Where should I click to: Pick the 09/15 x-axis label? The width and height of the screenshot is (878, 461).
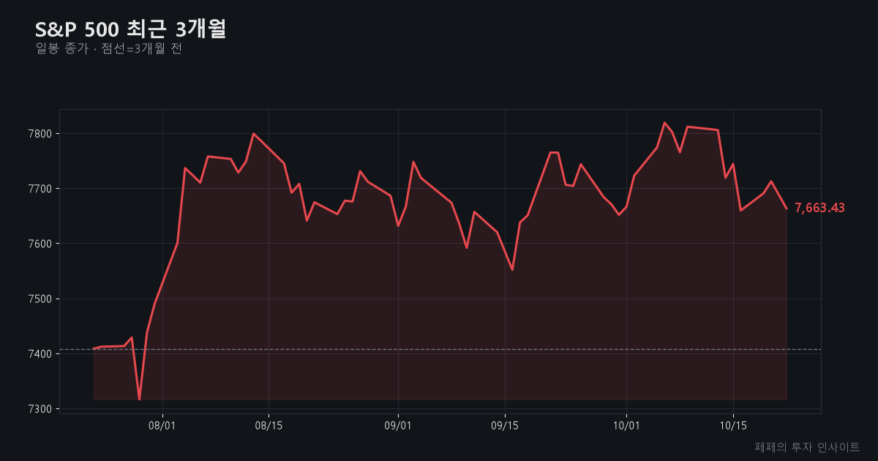click(x=505, y=425)
